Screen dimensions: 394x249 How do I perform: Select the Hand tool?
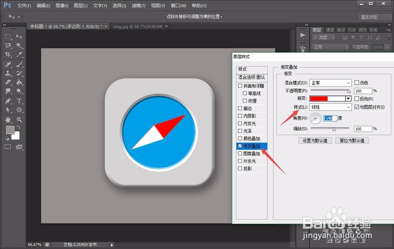pos(8,120)
